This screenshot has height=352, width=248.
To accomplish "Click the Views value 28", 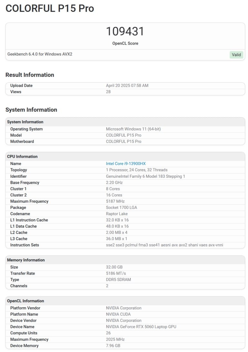I will [108, 92].
